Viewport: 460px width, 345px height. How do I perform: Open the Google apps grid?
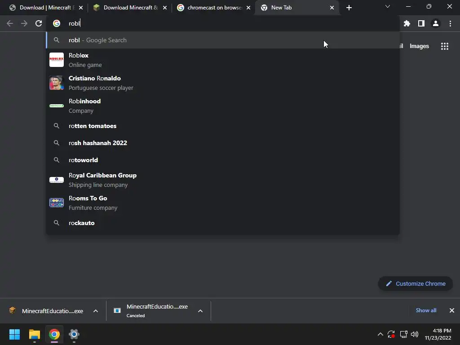click(445, 46)
